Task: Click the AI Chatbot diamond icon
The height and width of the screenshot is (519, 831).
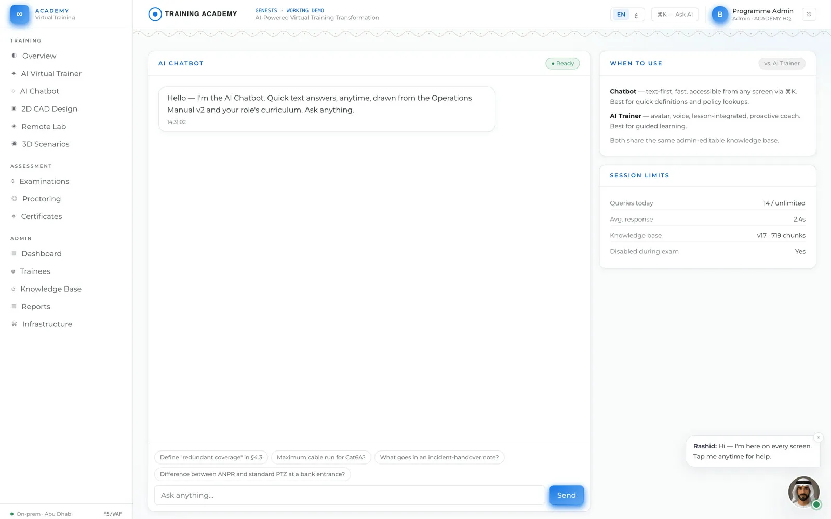Action: (13, 91)
